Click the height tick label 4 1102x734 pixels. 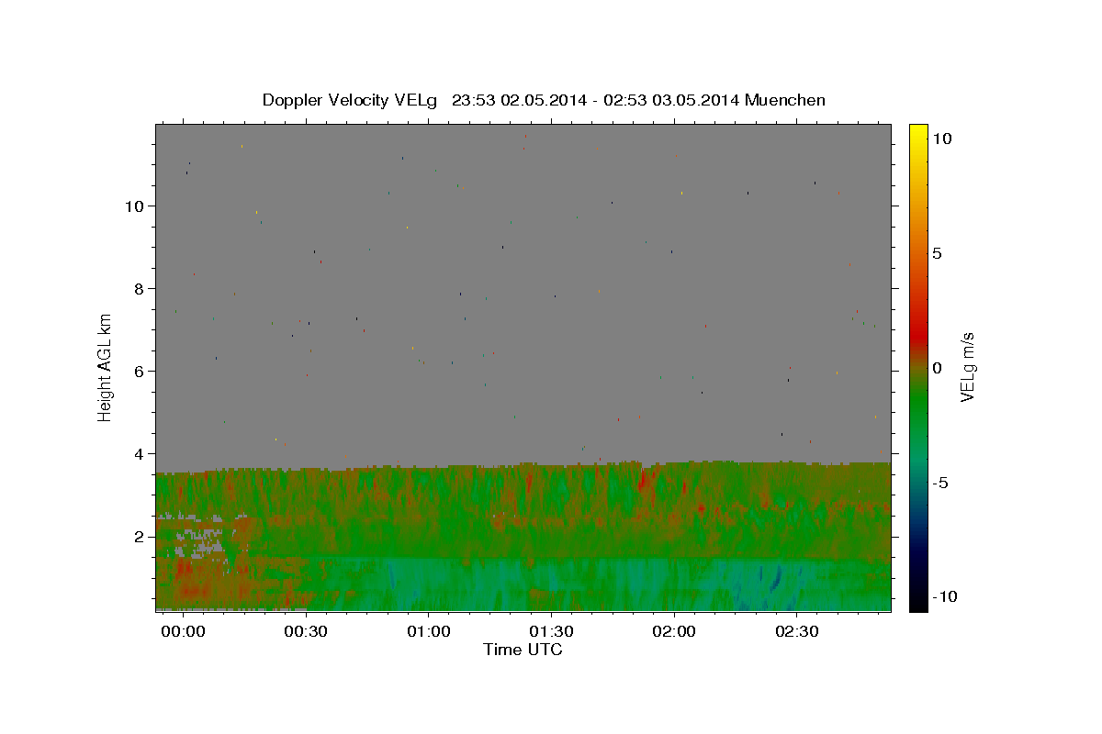pos(139,454)
